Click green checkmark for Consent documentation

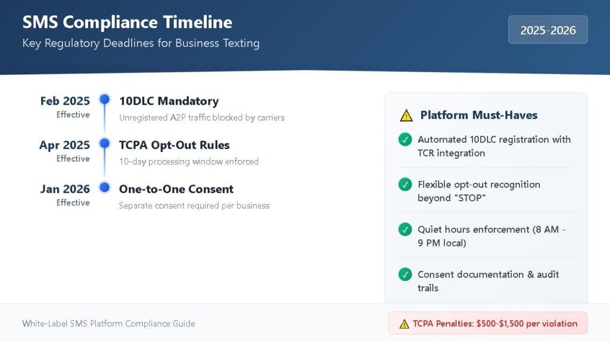coord(405,275)
